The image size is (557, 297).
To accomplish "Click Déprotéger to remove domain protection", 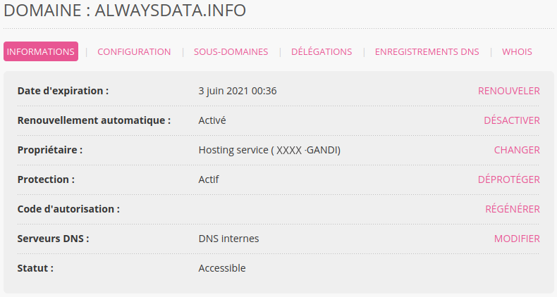I will pos(508,179).
